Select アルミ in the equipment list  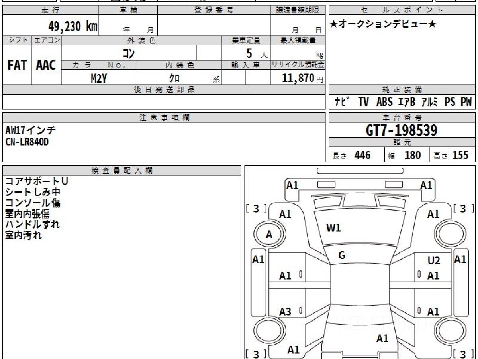pos(429,102)
